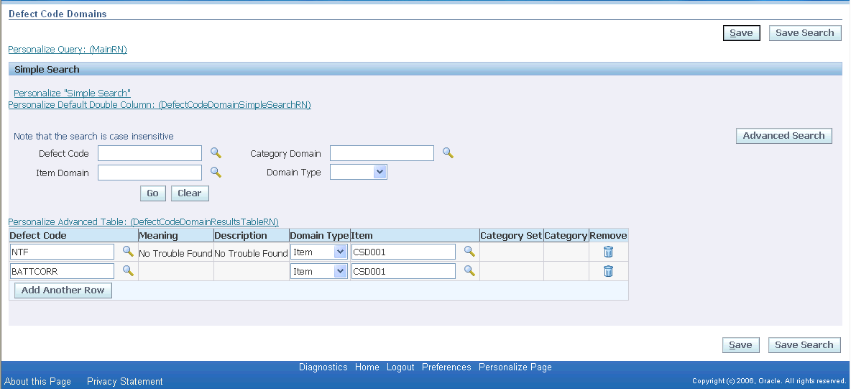This screenshot has width=851, height=389.
Task: Expand the Domain Type search dropdown
Action: pos(358,173)
